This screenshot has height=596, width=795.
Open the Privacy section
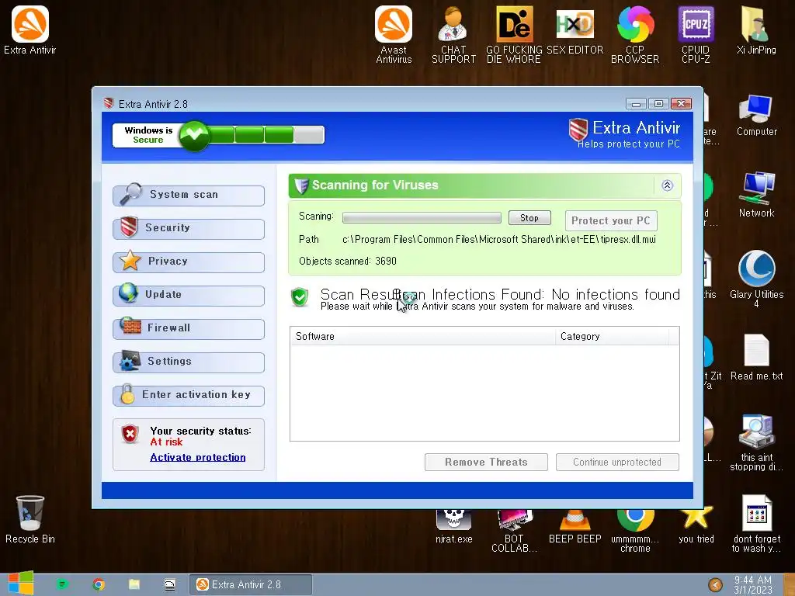click(189, 262)
